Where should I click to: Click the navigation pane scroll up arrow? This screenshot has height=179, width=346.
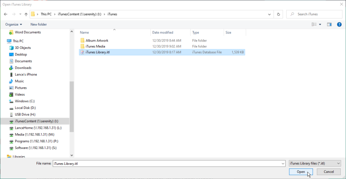pyautogui.click(x=71, y=32)
